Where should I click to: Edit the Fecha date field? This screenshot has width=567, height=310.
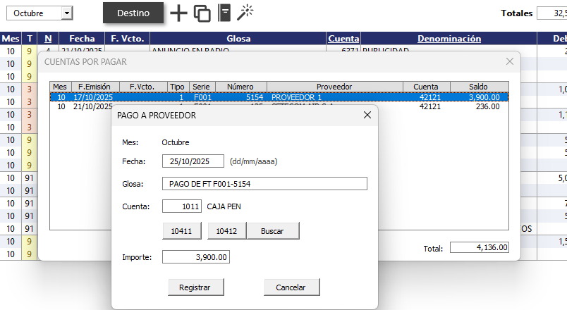[193, 161]
